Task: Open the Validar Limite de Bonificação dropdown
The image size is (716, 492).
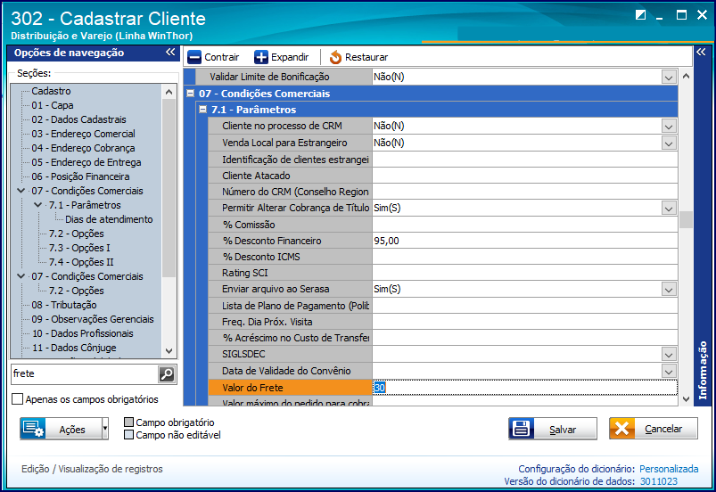Action: pyautogui.click(x=669, y=78)
